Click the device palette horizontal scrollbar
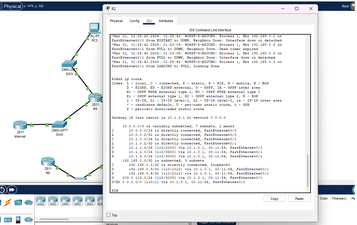Viewport: 357px width, 225px height. click(54, 219)
